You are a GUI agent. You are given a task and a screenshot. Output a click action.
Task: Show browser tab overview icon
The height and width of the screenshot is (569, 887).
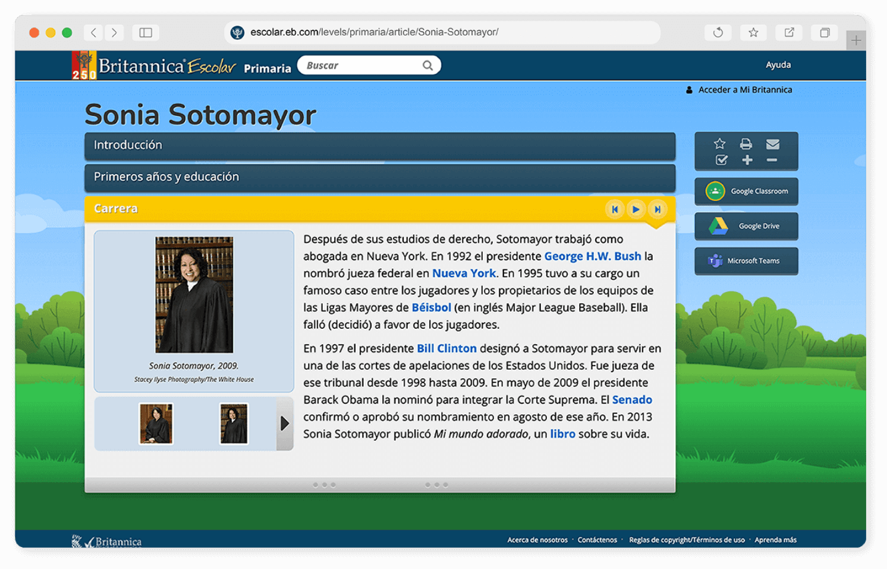(825, 33)
